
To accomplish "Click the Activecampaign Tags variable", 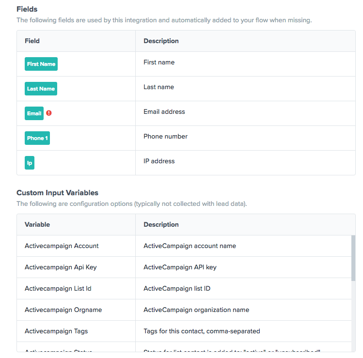I will [56, 331].
